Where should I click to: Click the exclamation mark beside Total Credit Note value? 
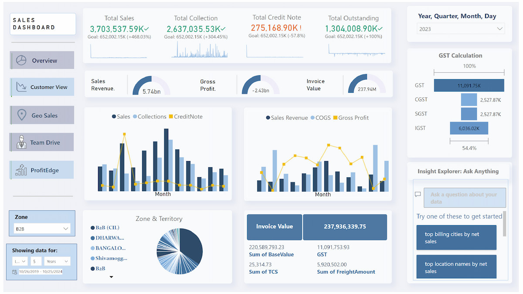tap(300, 28)
